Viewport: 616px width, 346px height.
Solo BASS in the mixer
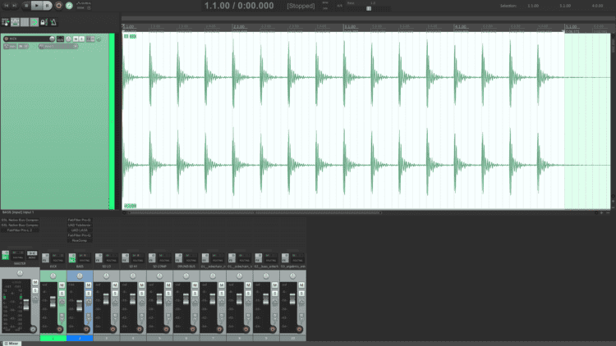coord(89,294)
